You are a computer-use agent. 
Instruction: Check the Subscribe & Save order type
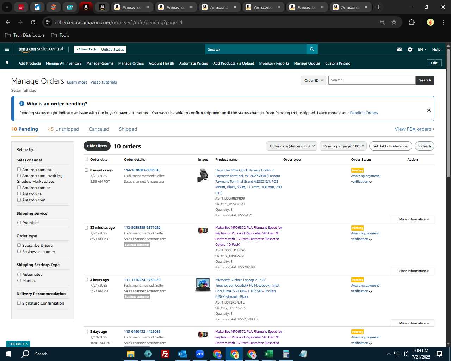point(19,245)
